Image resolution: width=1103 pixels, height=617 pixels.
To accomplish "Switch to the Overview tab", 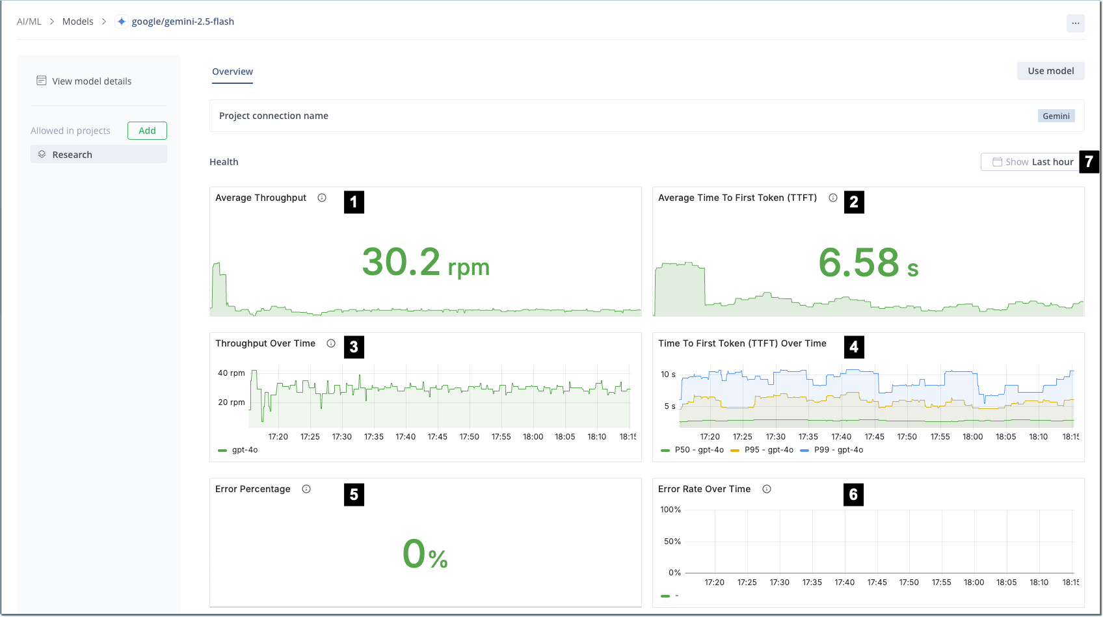I will (x=232, y=71).
